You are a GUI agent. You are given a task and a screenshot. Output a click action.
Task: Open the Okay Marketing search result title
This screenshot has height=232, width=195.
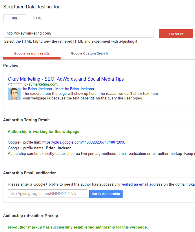(66, 79)
